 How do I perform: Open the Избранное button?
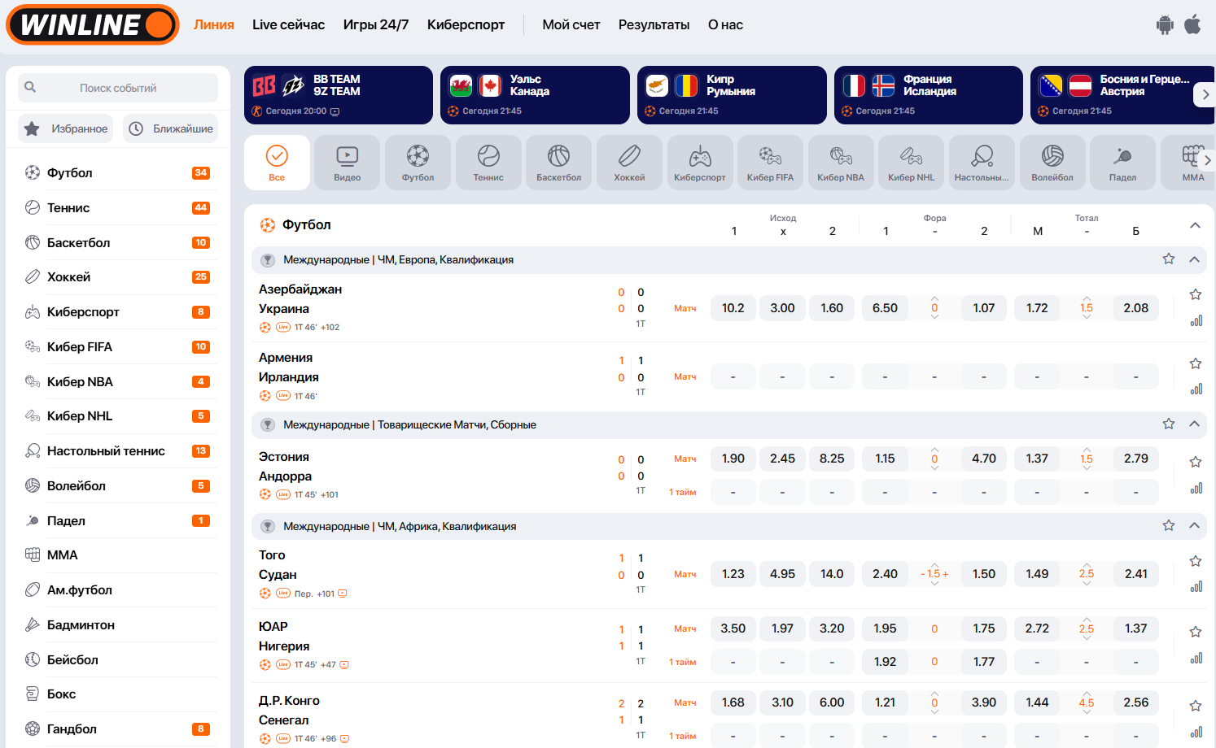point(68,128)
